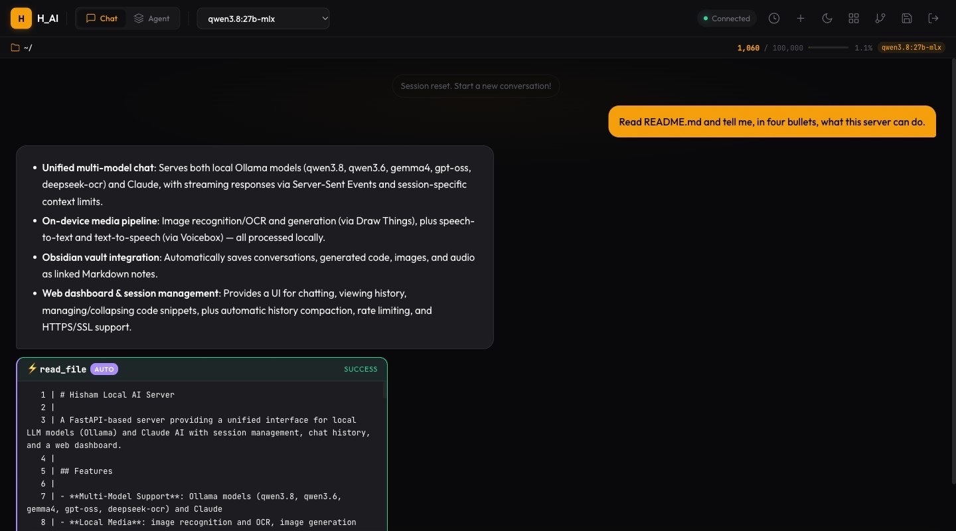Click the H_AI app title
This screenshot has height=531, width=956.
(x=48, y=19)
